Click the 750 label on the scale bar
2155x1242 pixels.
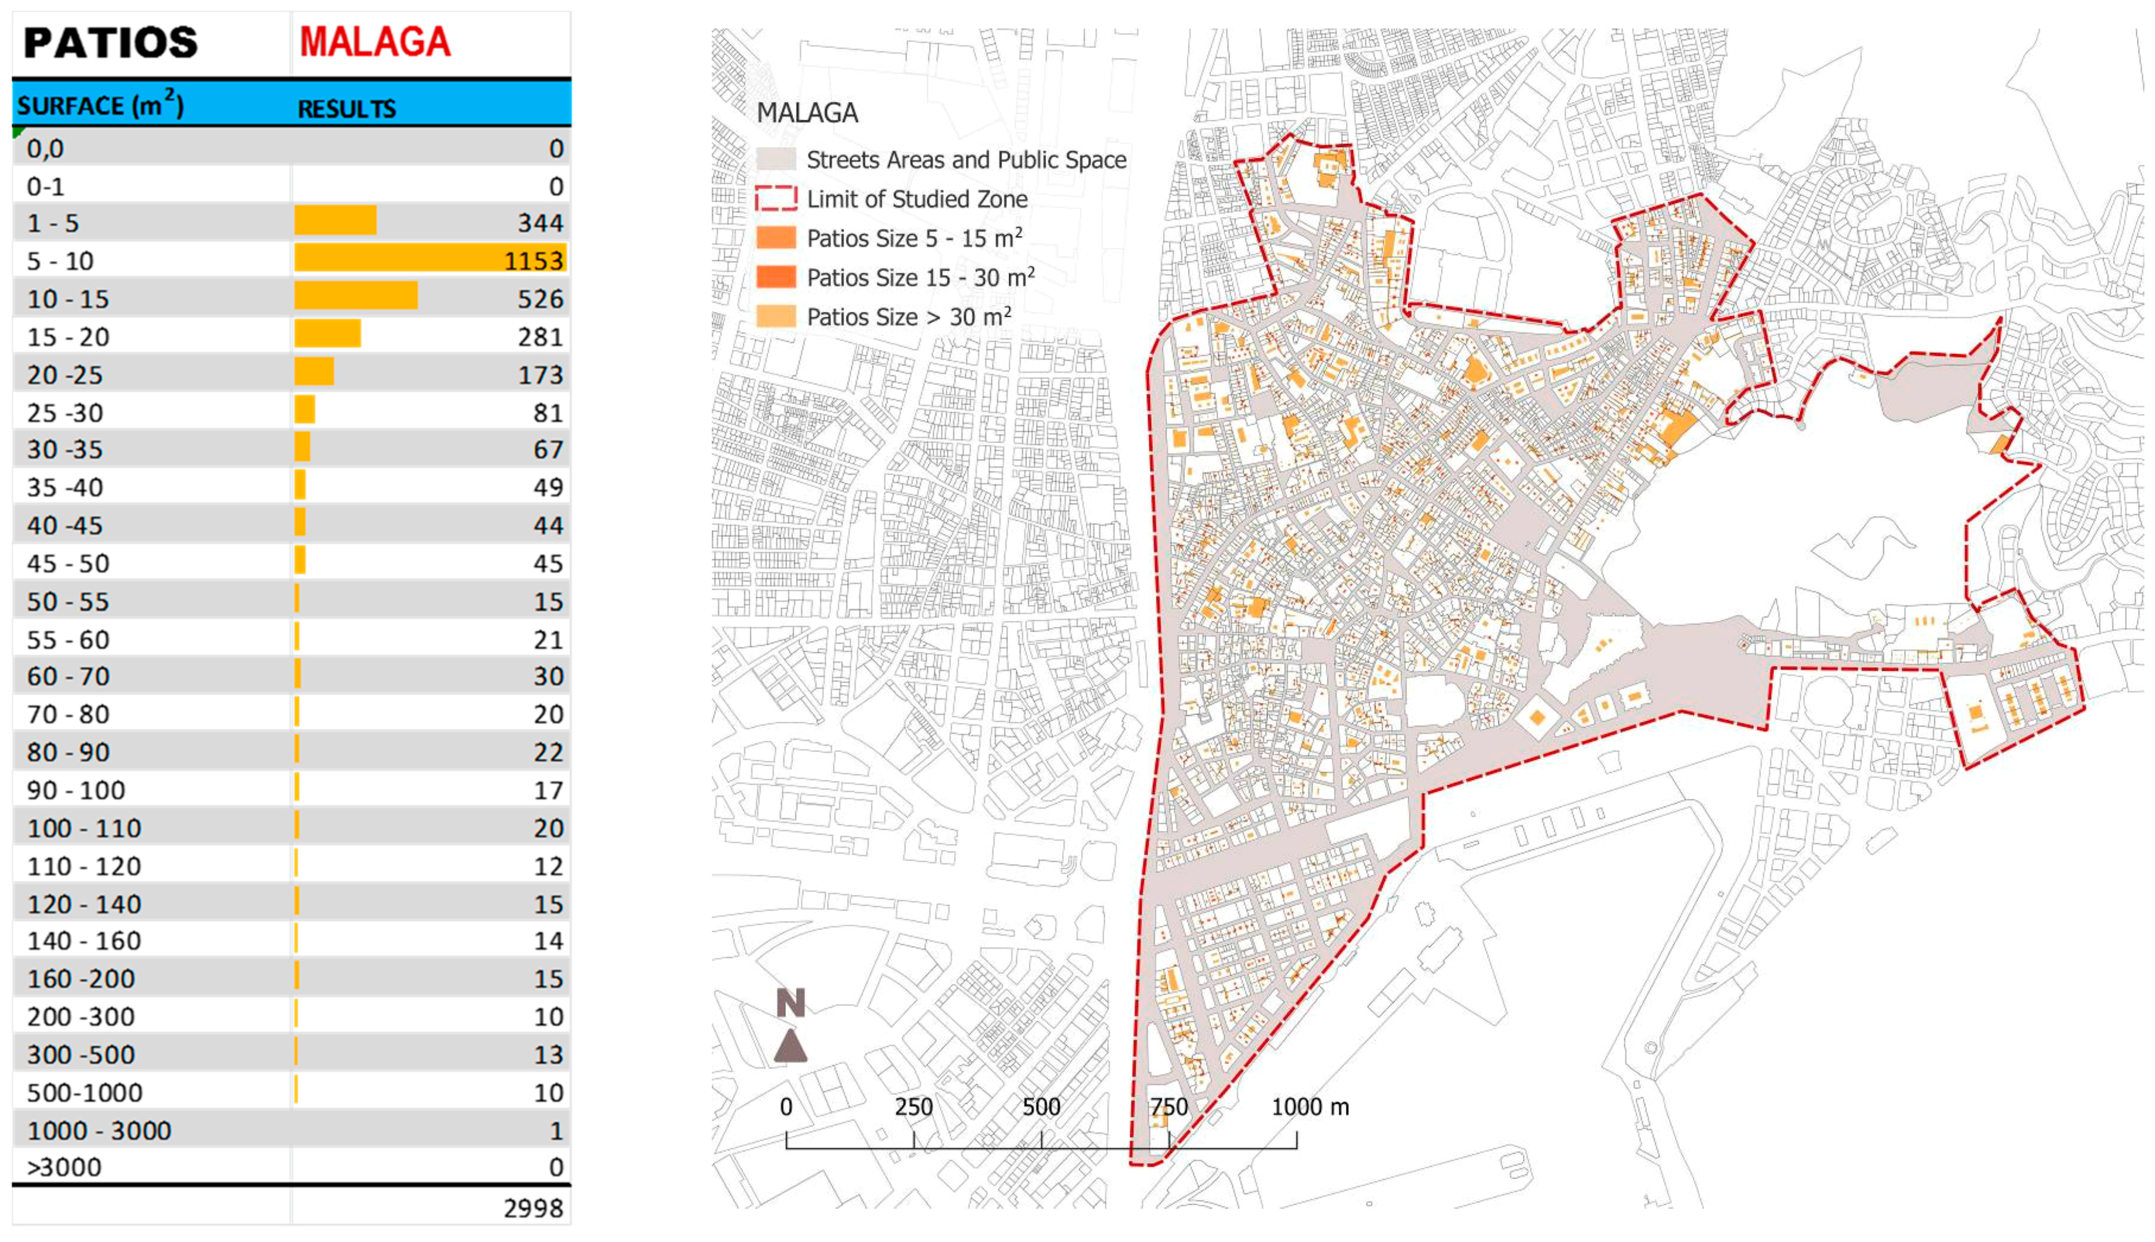coord(1168,1107)
